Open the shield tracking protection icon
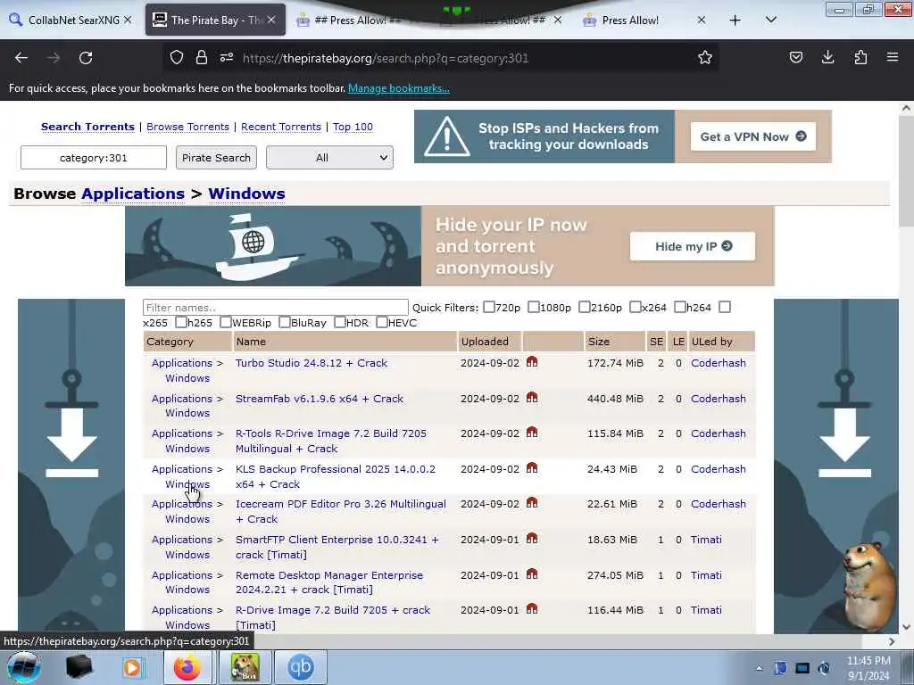The height and width of the screenshot is (685, 914). tap(177, 57)
